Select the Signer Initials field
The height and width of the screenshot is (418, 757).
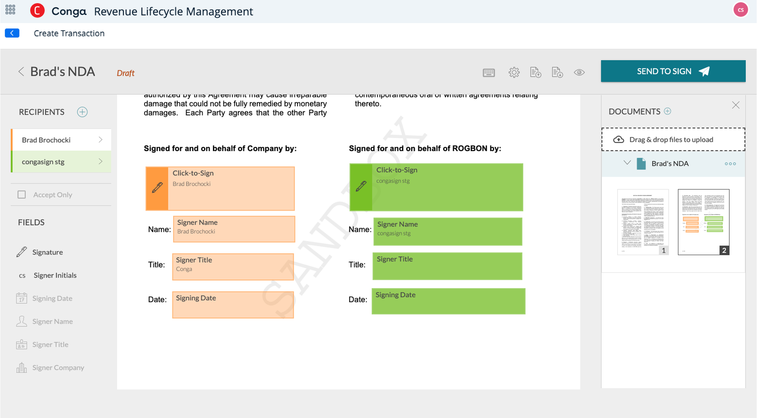point(55,275)
